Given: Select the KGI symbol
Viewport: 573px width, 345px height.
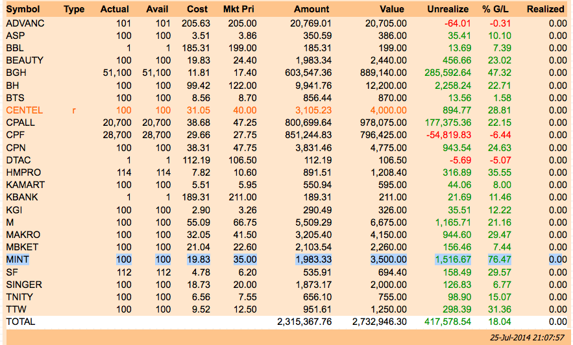Looking at the screenshot, I should pyautogui.click(x=14, y=210).
